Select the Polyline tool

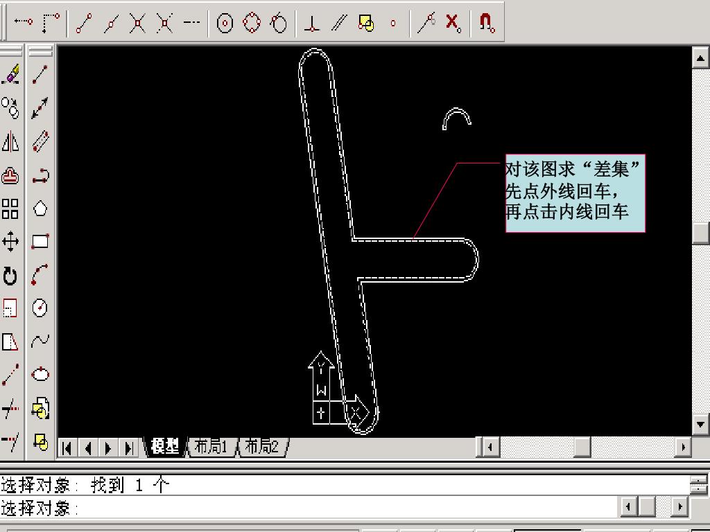pos(40,175)
